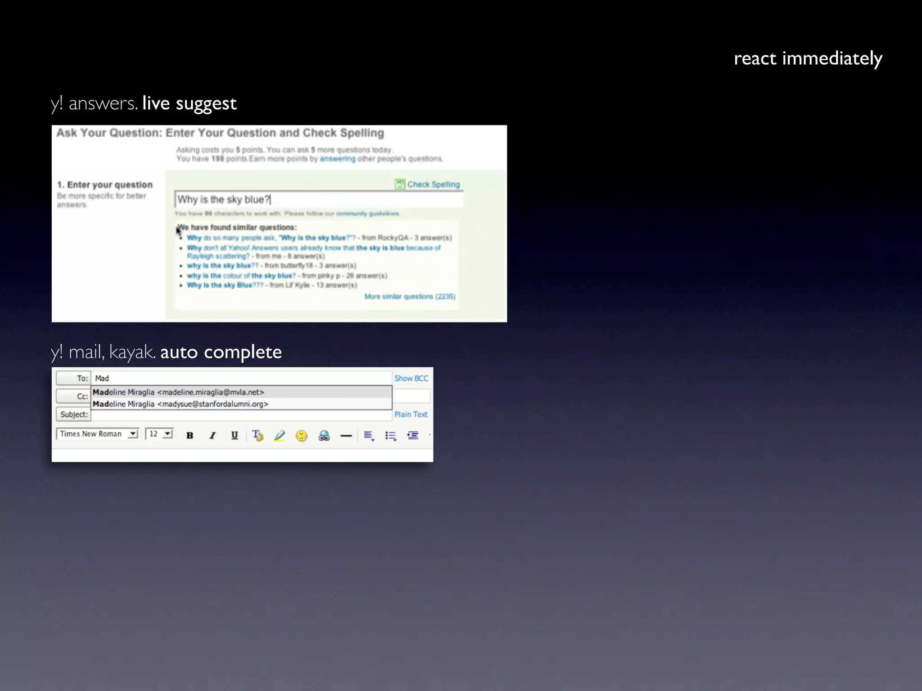This screenshot has height=691, width=922.
Task: Click the Check Spelling icon
Action: [x=400, y=184]
